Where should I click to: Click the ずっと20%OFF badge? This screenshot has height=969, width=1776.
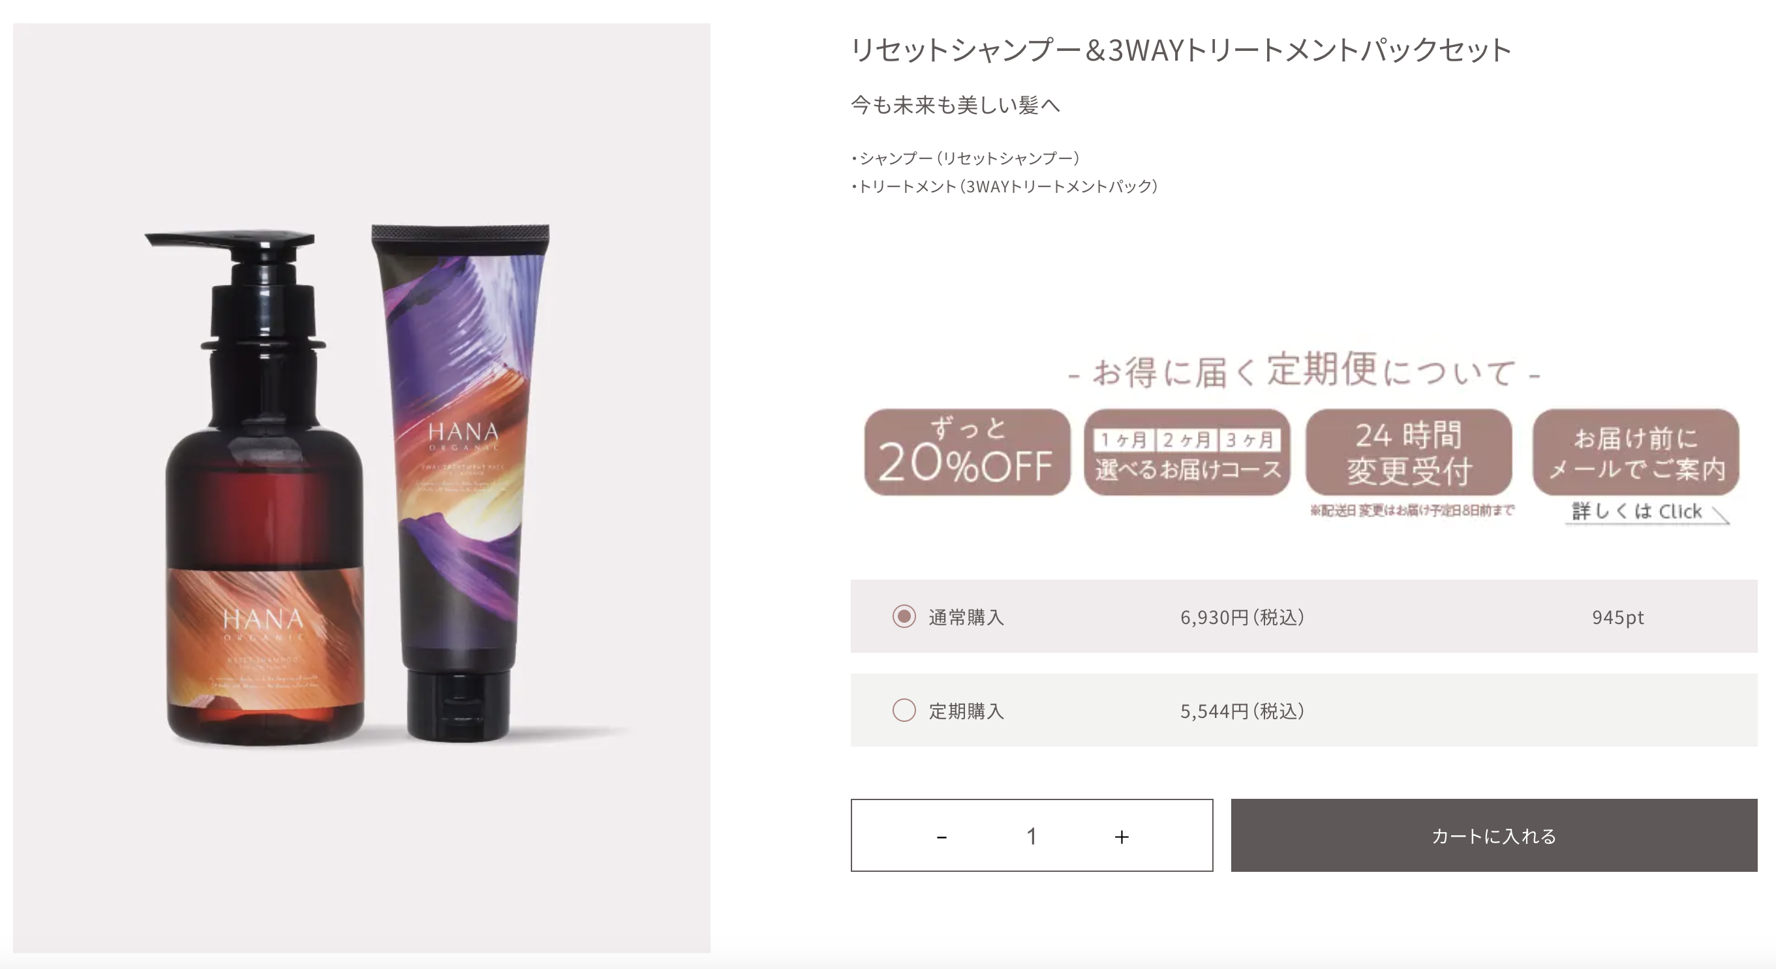coord(968,452)
